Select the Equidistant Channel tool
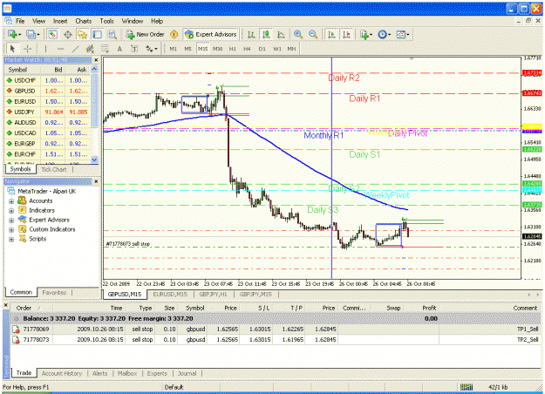The image size is (545, 394). [90, 49]
